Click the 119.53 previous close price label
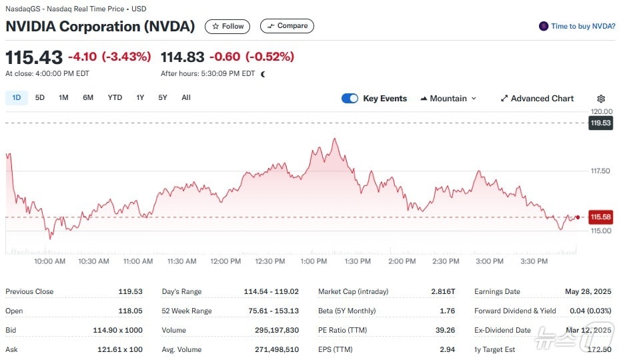This screenshot has width=621, height=360. coord(600,123)
